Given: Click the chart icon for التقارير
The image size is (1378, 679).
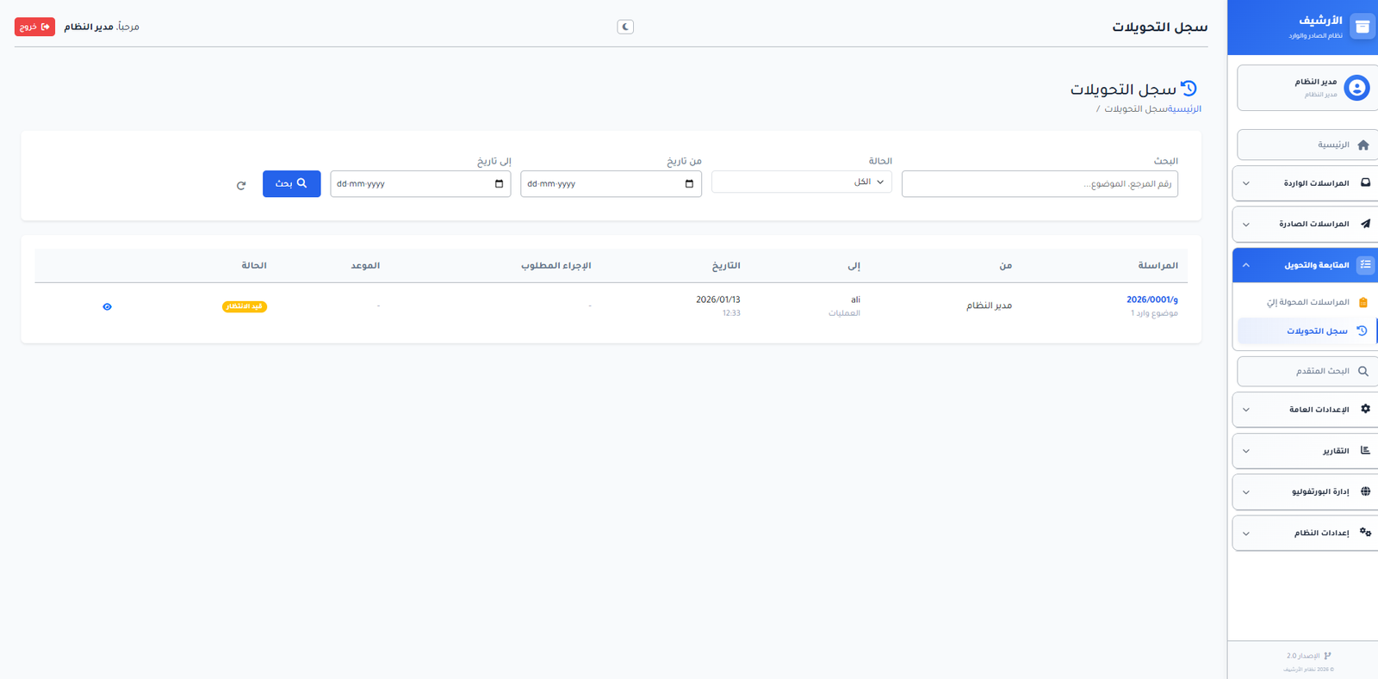Looking at the screenshot, I should pos(1365,450).
